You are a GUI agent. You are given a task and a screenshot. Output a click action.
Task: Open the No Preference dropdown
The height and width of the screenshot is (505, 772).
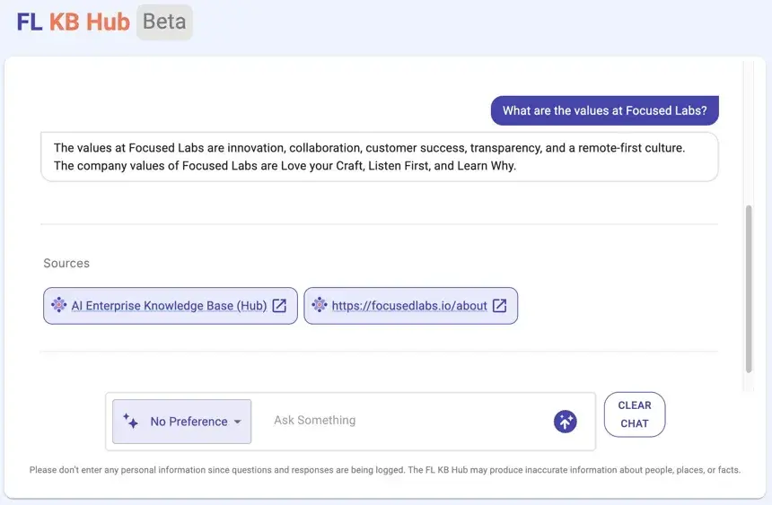(x=181, y=422)
